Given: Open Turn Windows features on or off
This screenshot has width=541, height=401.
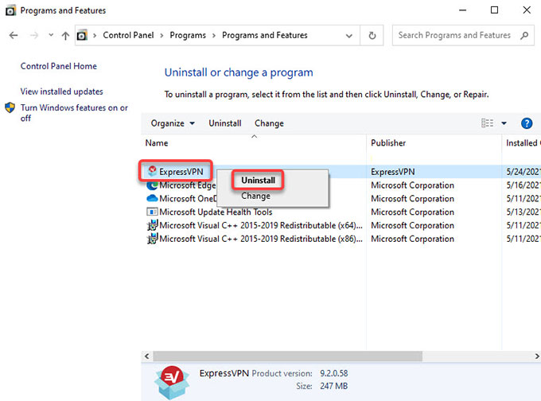Looking at the screenshot, I should tap(74, 113).
